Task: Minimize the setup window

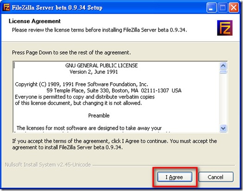Action: (211, 8)
